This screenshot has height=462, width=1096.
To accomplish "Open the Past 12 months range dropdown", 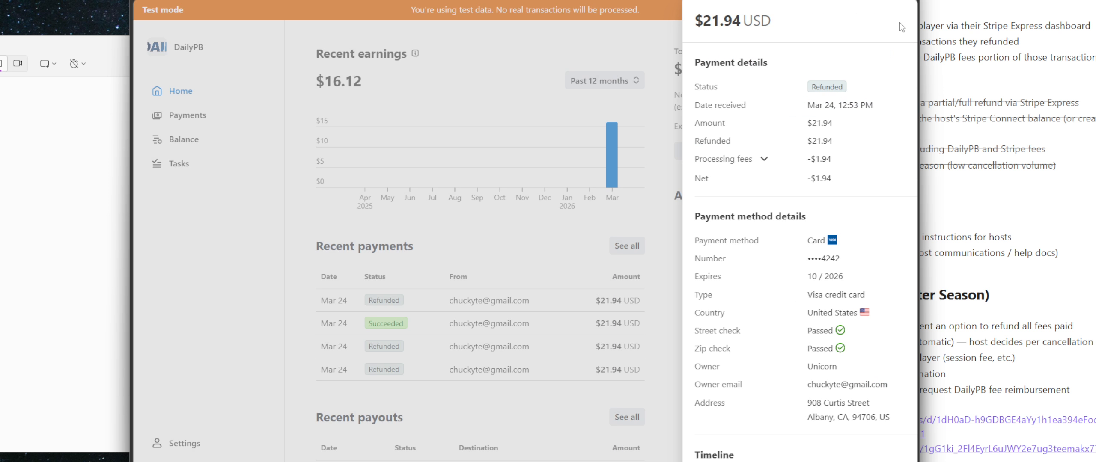I will tap(605, 80).
